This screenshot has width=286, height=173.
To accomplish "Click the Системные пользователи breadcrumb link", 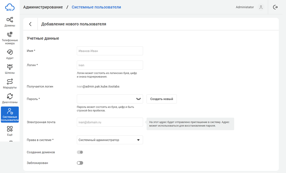I will (x=96, y=7).
